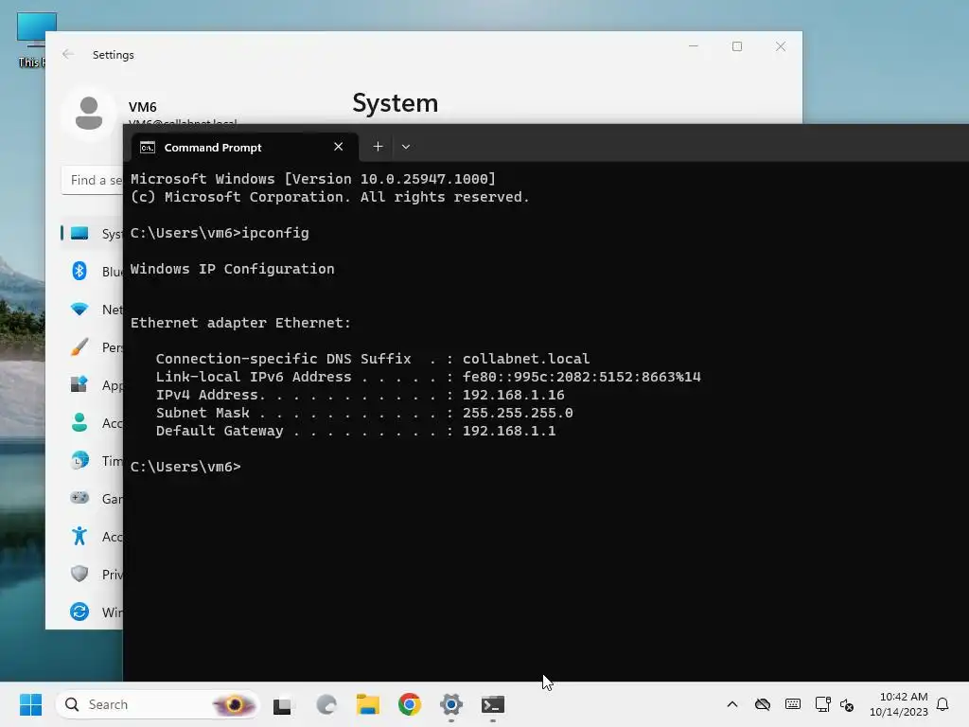The image size is (969, 727).
Task: Click the VM6 account name in Settings
Action: pos(142,107)
